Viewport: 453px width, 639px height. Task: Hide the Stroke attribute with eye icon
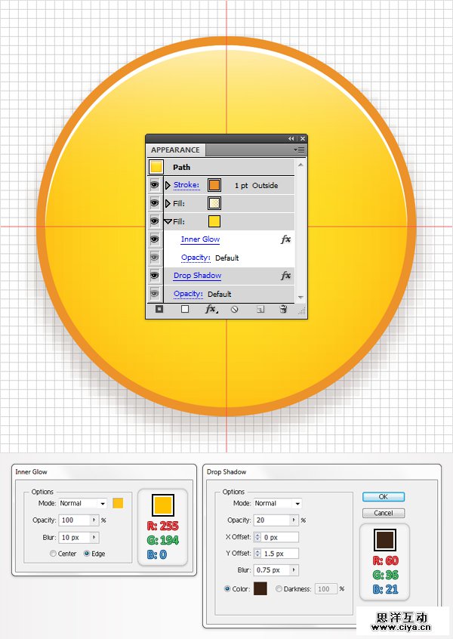[155, 185]
